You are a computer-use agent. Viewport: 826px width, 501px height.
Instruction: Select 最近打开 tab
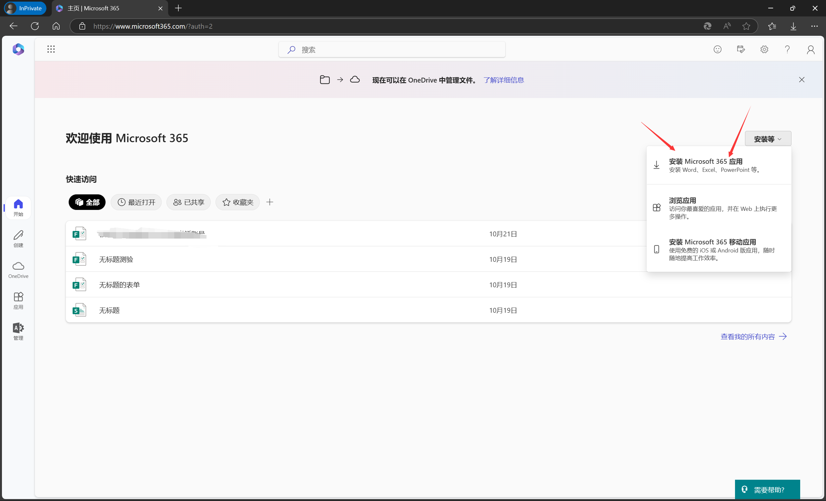[x=136, y=202]
